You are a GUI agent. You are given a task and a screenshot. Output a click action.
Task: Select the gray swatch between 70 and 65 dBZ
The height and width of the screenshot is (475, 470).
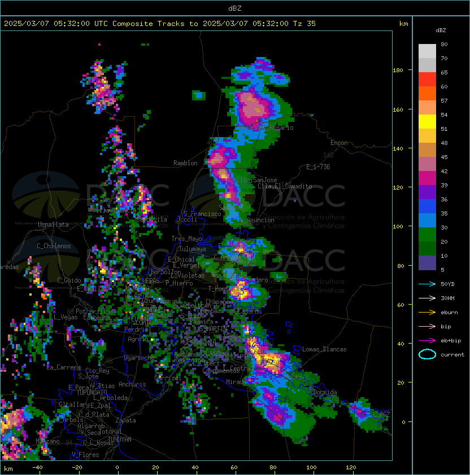[427, 65]
